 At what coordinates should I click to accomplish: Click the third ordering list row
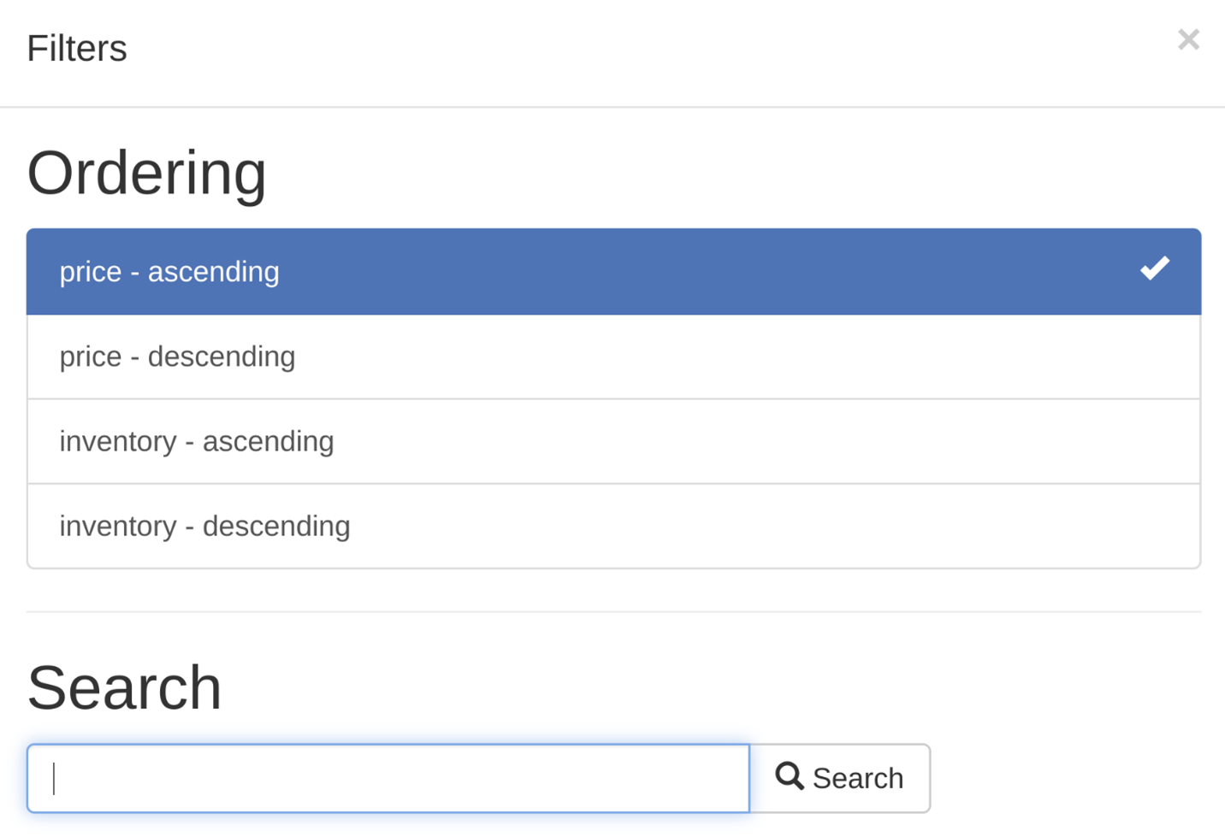coord(612,441)
